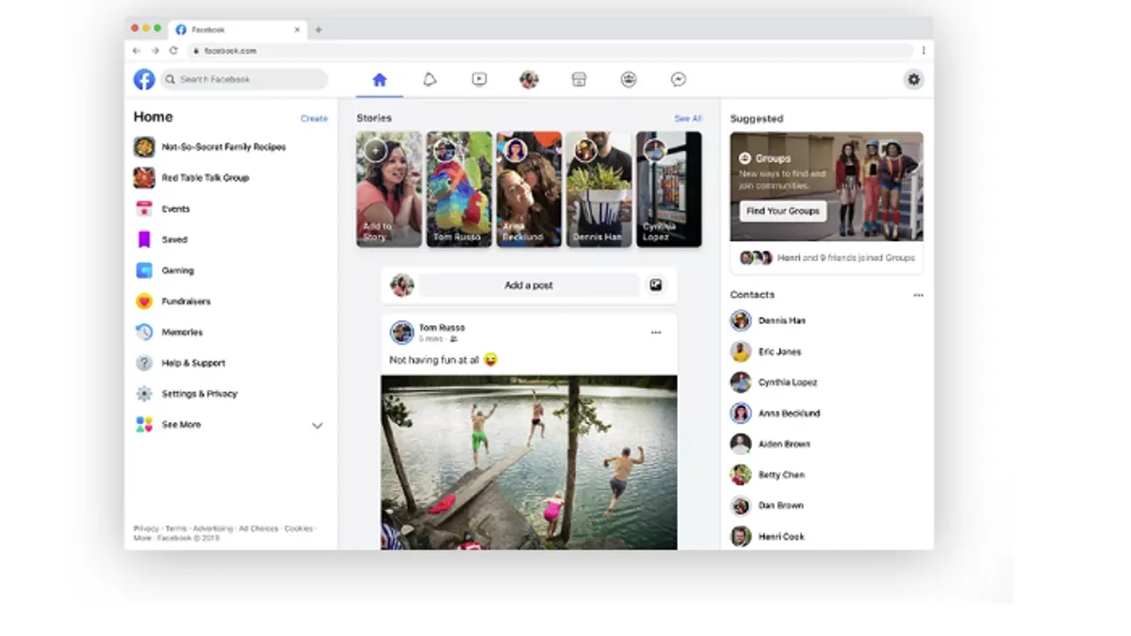The image size is (1131, 636).
Task: Click See All stories link
Action: (688, 119)
